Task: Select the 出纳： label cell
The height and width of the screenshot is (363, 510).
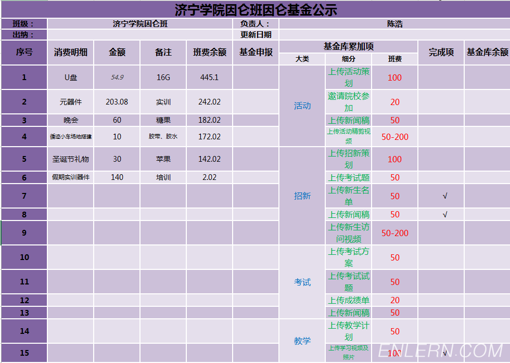Action: 24,35
